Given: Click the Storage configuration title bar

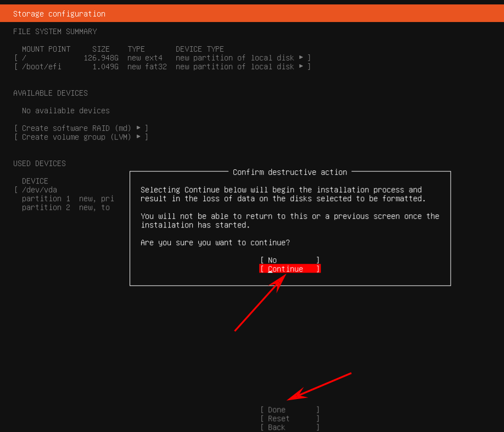Looking at the screenshot, I should (59, 14).
